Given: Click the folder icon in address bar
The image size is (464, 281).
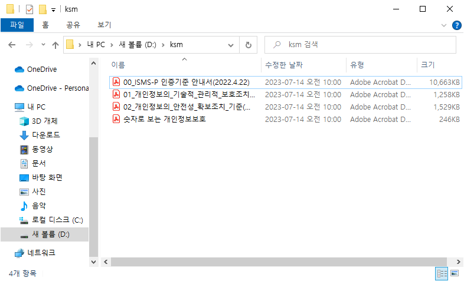Looking at the screenshot, I should click(70, 45).
